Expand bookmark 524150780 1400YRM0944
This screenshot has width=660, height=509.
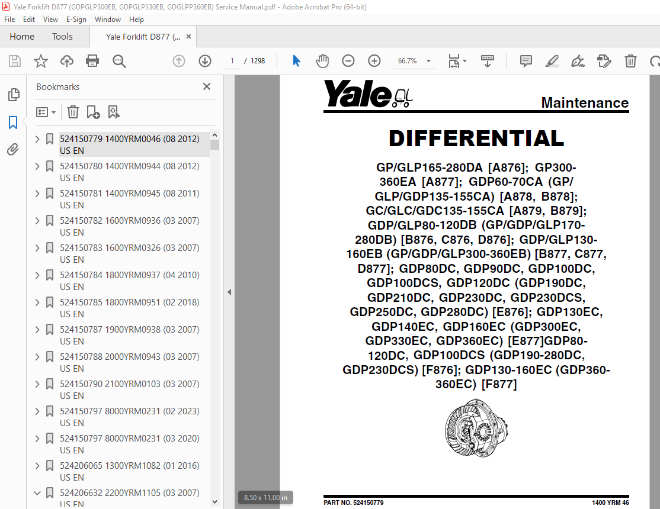pos(37,166)
